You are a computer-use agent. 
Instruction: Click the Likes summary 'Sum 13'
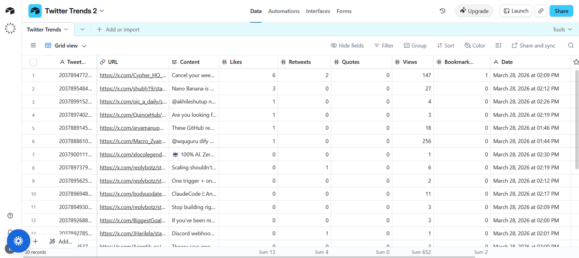(x=266, y=252)
